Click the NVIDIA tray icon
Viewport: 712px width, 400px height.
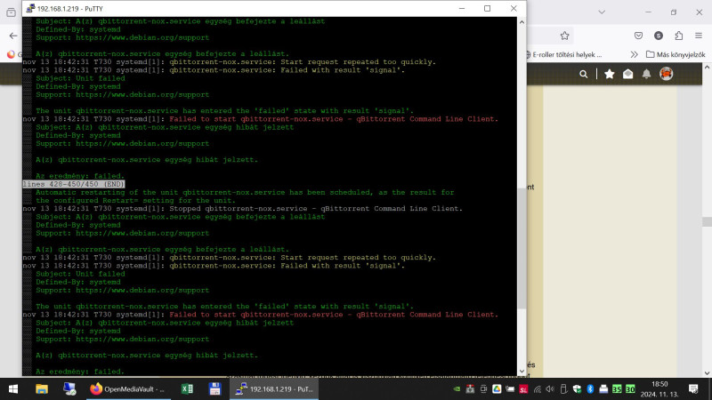coord(457,389)
